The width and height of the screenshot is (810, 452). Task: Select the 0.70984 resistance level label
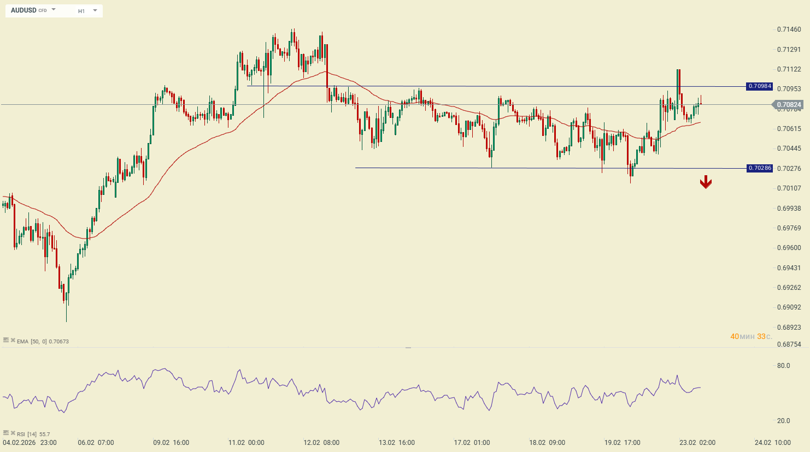click(x=760, y=86)
